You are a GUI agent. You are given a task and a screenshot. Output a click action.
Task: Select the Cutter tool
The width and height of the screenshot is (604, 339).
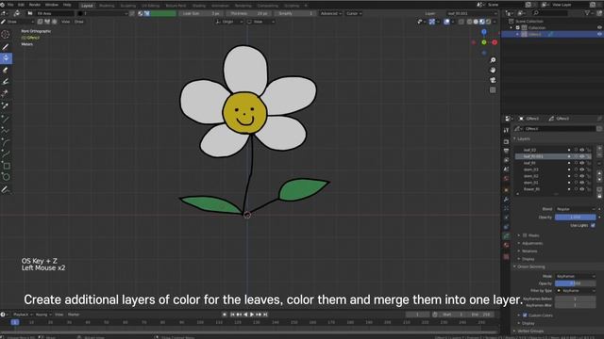pyautogui.click(x=6, y=93)
